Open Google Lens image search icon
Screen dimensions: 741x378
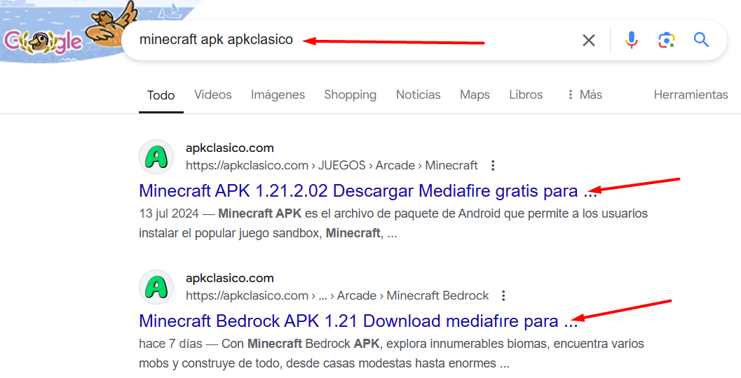coord(666,40)
